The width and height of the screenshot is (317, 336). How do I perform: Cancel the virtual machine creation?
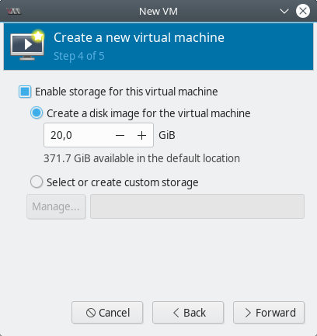coord(107,313)
